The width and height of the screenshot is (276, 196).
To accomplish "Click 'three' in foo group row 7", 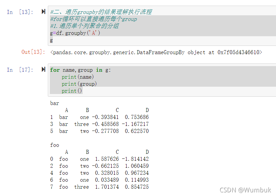I will click(81, 187).
